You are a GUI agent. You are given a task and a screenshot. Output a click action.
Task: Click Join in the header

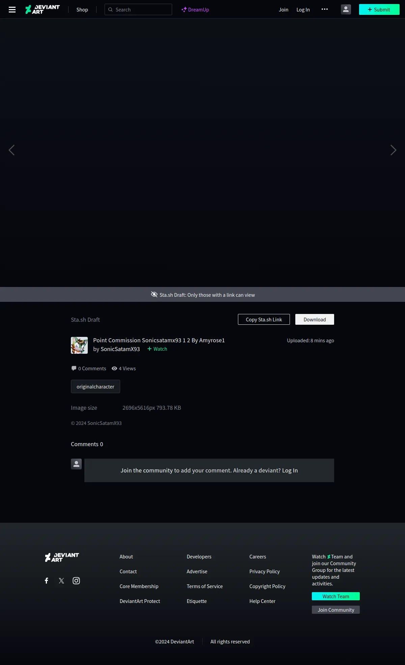click(x=283, y=10)
